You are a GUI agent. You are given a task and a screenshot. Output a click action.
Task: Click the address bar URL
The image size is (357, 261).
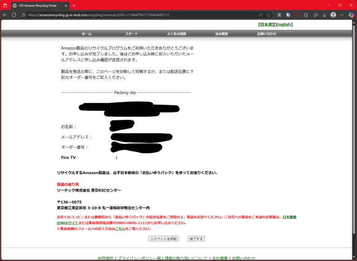click(99, 15)
